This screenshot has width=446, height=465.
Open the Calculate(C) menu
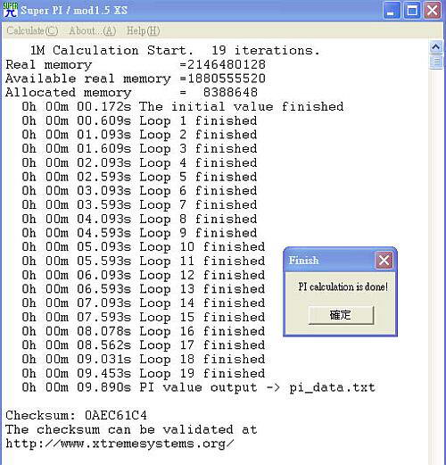[32, 30]
